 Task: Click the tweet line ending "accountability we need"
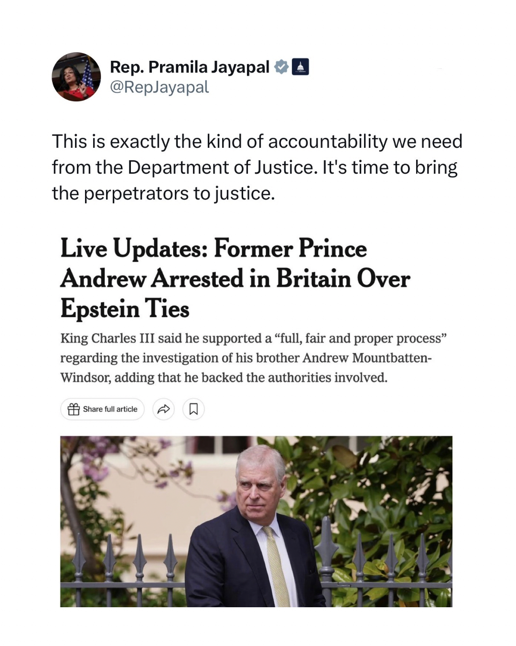click(x=257, y=142)
